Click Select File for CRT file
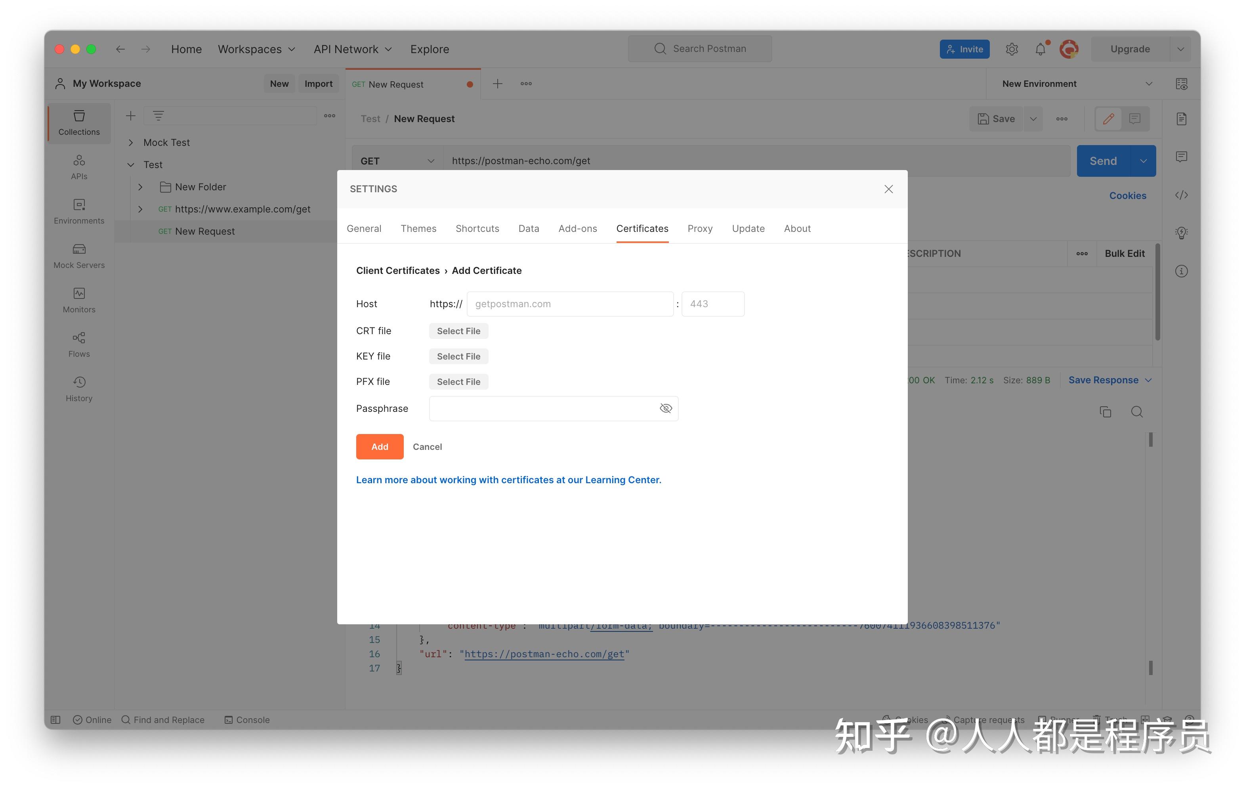Image resolution: width=1245 pixels, height=788 pixels. coord(458,331)
